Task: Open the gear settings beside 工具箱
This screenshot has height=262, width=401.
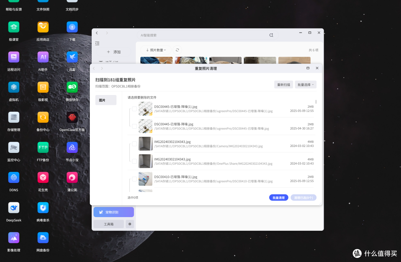Action: (x=130, y=224)
